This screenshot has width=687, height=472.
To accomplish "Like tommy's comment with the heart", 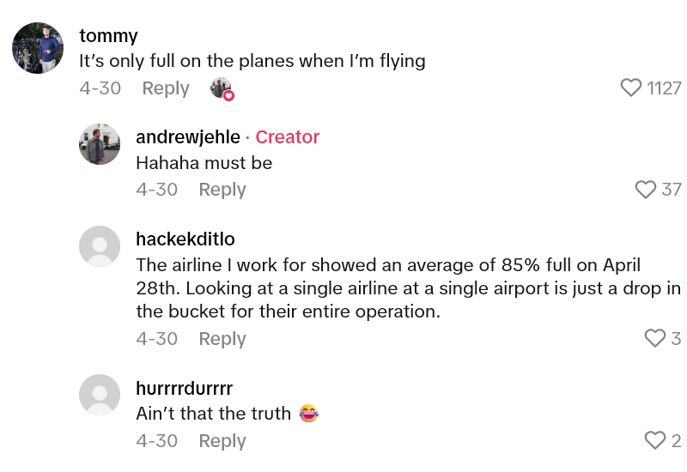I will [631, 88].
